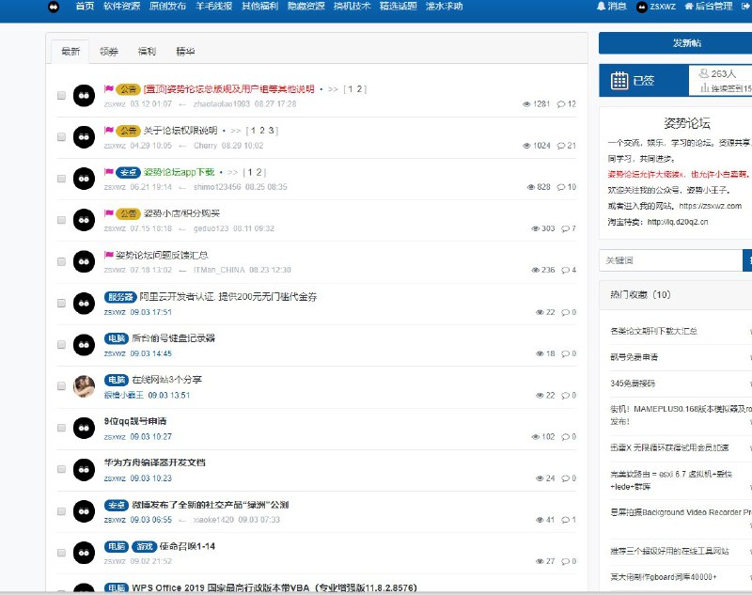
Task: Open the zsxwz user avatar in navigation bar
Action: point(642,7)
